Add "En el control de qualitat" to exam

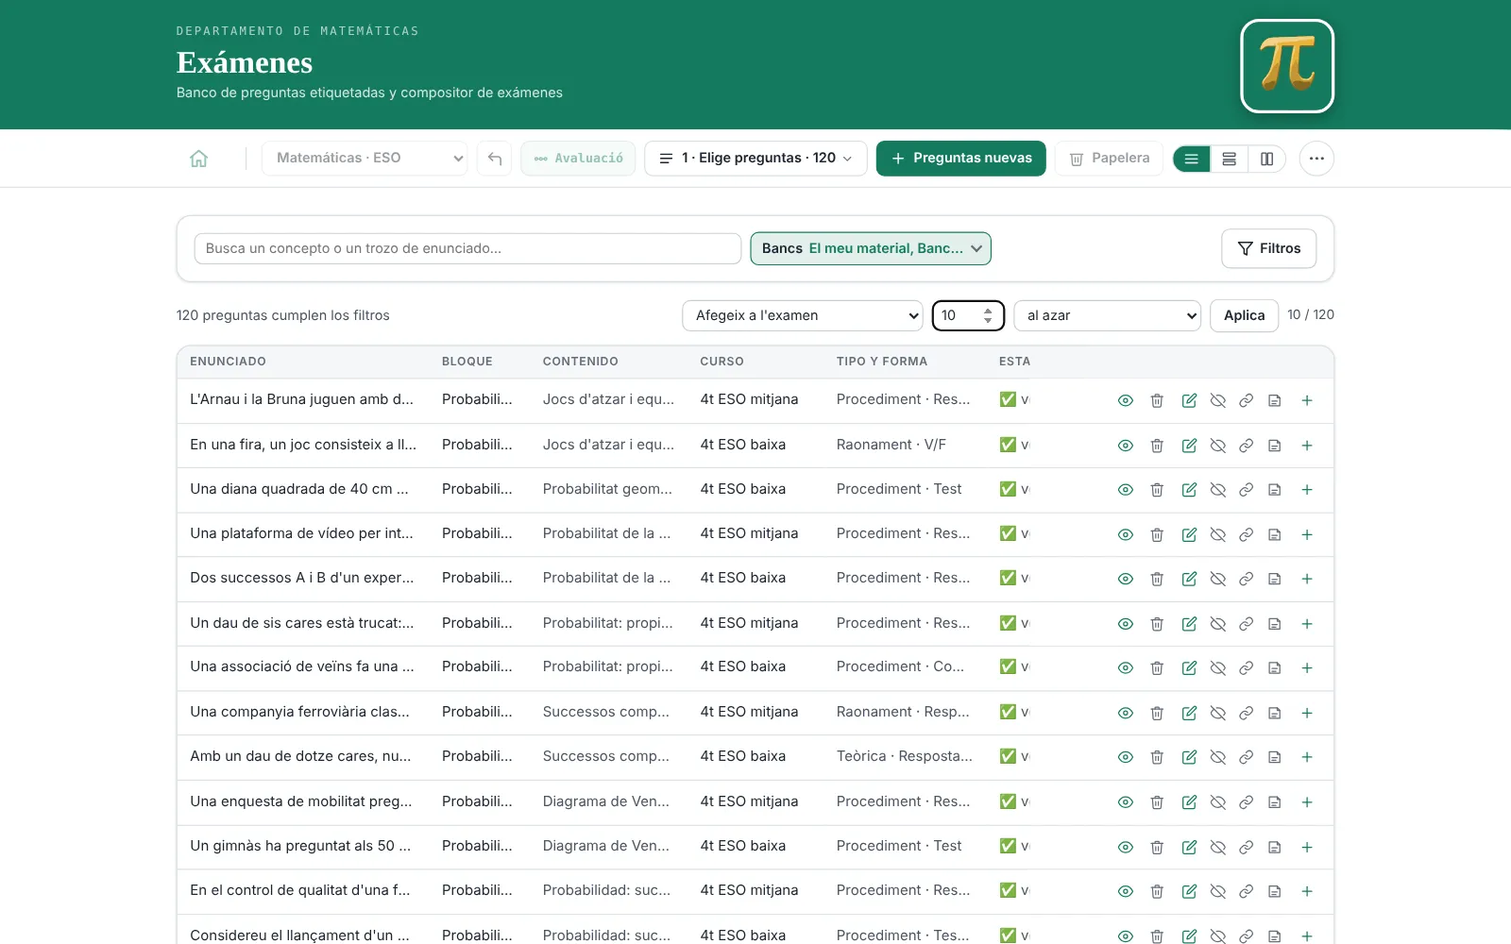coord(1307,891)
